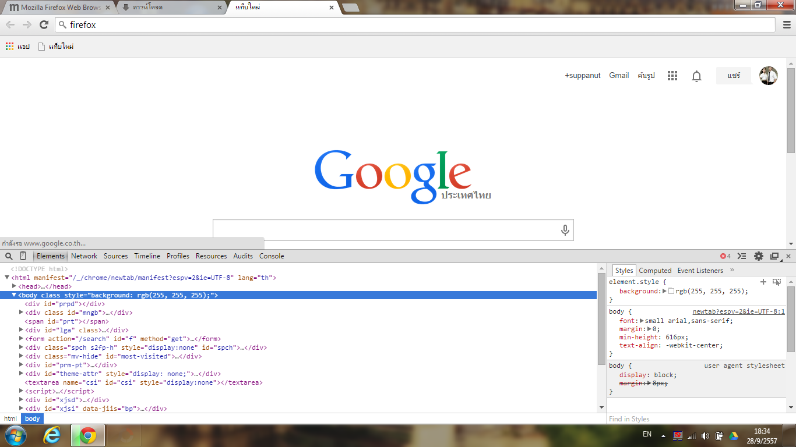The height and width of the screenshot is (447, 796).
Task: Show the console drawer icon
Action: tap(742, 256)
